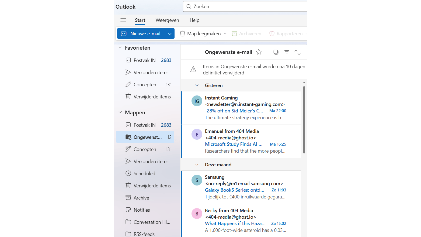Collapse the Deze maand message group
Image resolution: width=421 pixels, height=237 pixels.
point(197,165)
